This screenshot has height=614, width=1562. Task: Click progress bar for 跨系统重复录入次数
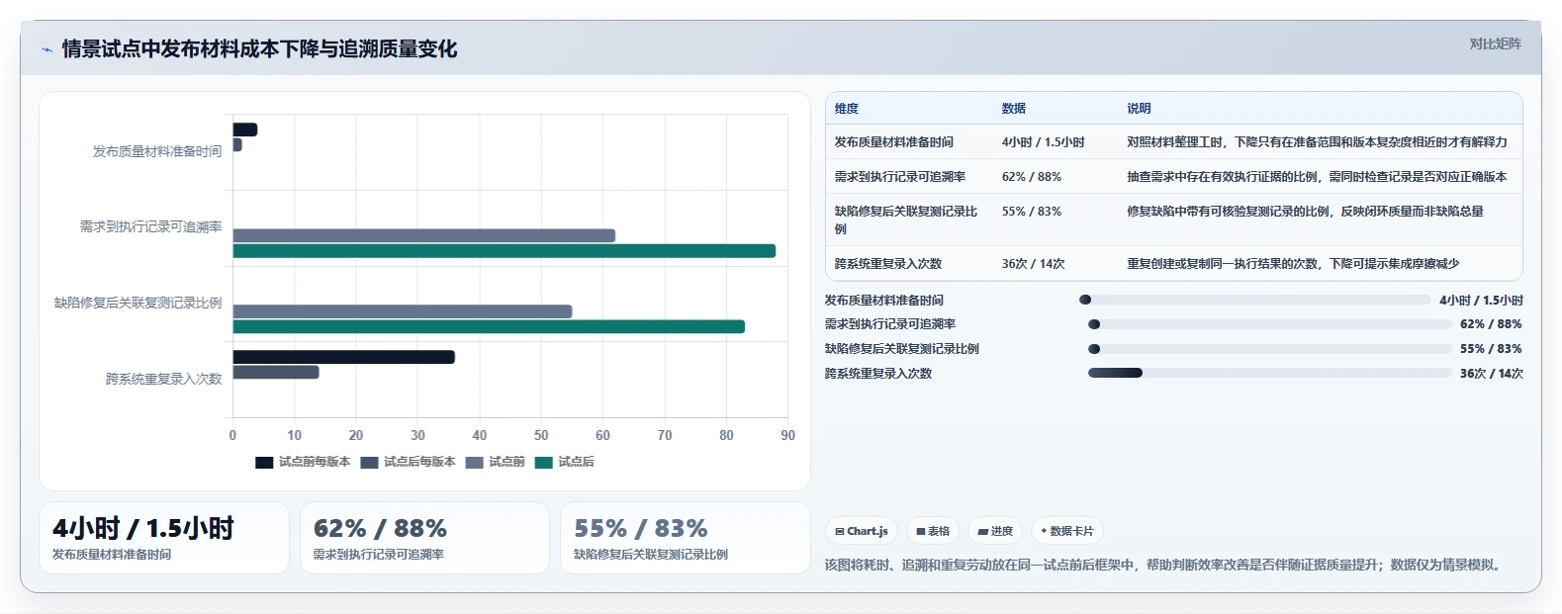coord(1269,373)
